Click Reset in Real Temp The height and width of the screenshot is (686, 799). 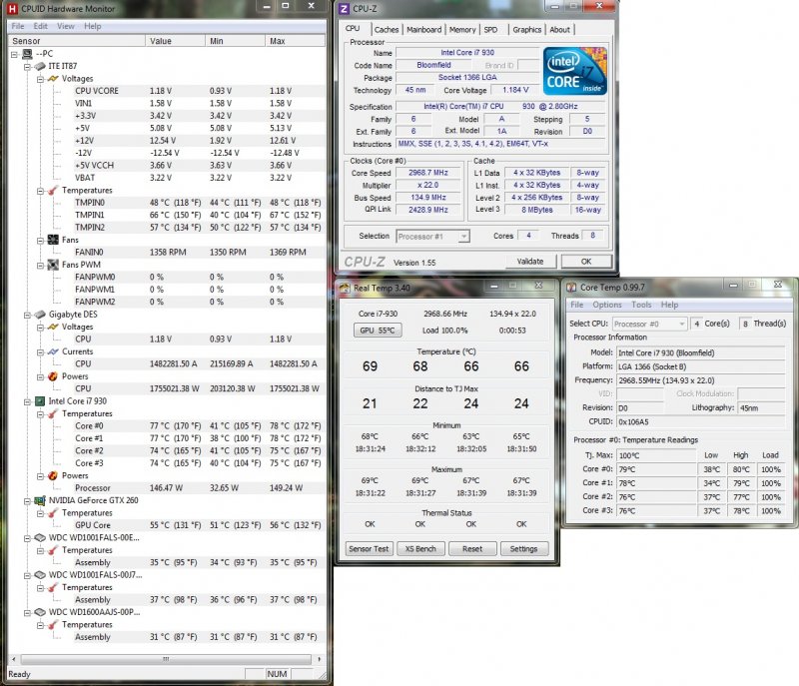472,548
